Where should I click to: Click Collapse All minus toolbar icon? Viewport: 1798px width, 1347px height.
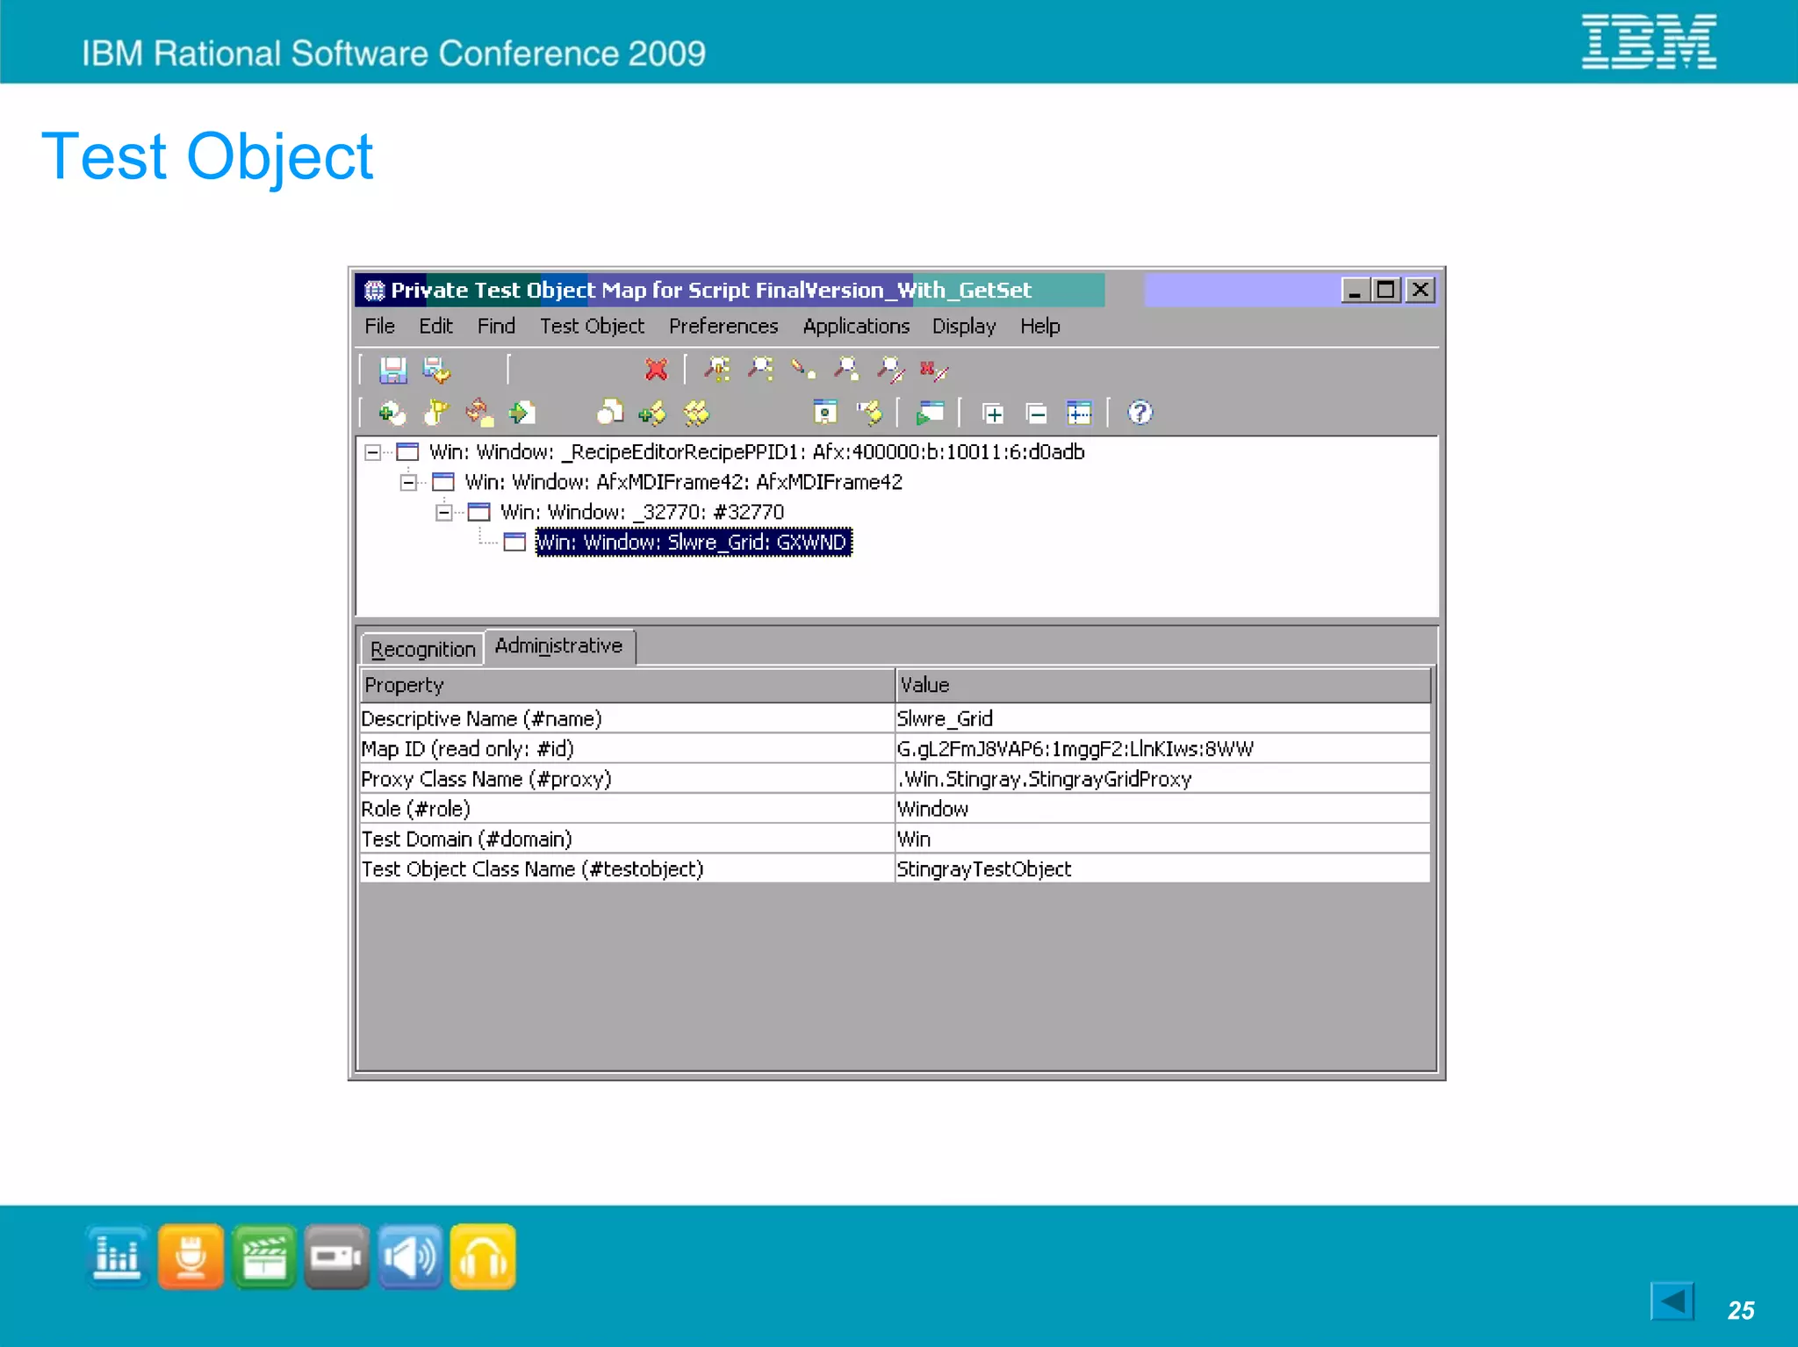tap(1036, 413)
